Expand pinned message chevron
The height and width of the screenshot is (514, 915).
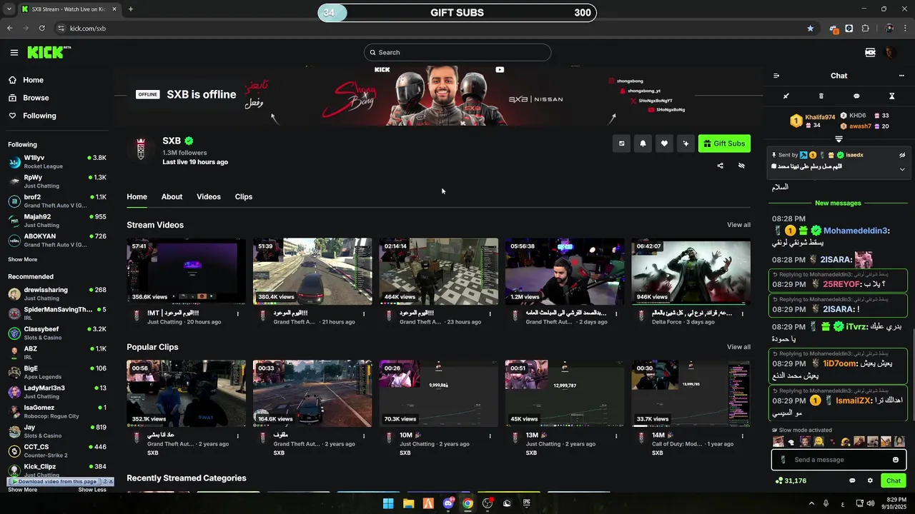point(902,169)
